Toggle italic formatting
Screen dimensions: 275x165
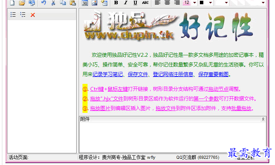tap(125, 3)
